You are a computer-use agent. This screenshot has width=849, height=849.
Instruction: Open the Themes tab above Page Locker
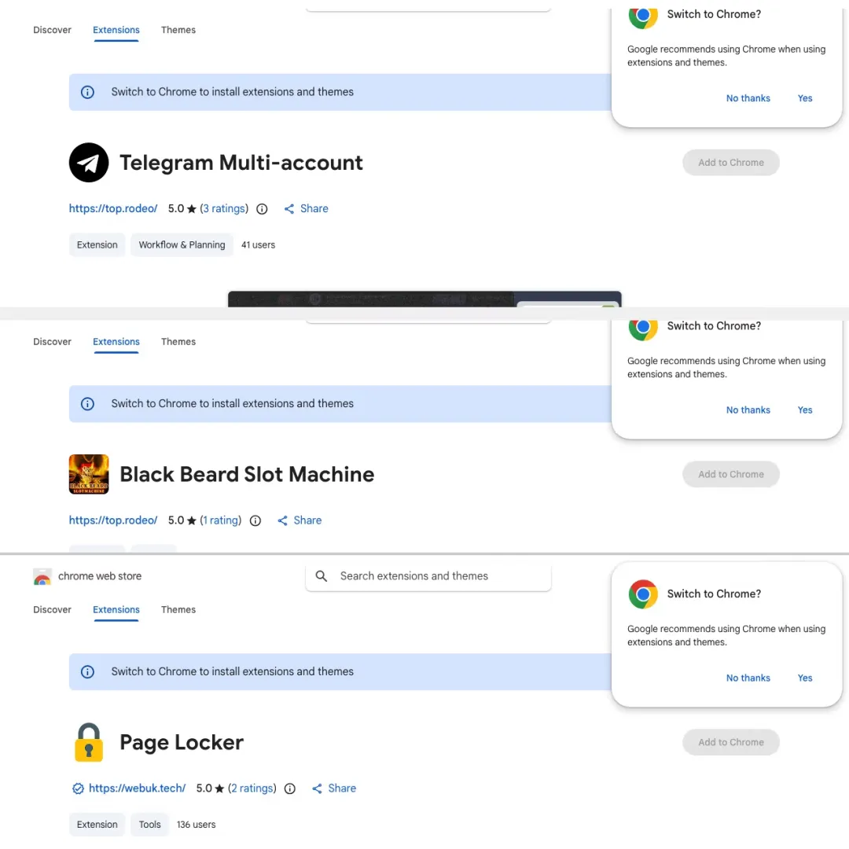point(178,610)
